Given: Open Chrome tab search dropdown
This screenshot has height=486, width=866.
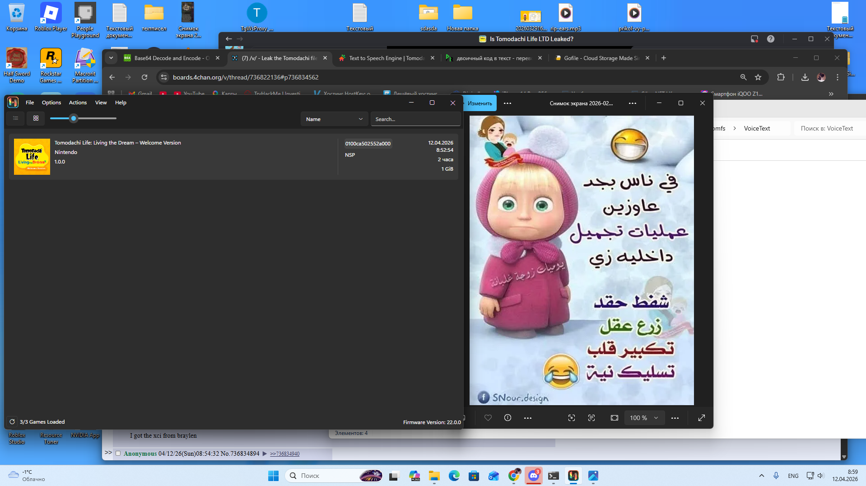Looking at the screenshot, I should [111, 58].
